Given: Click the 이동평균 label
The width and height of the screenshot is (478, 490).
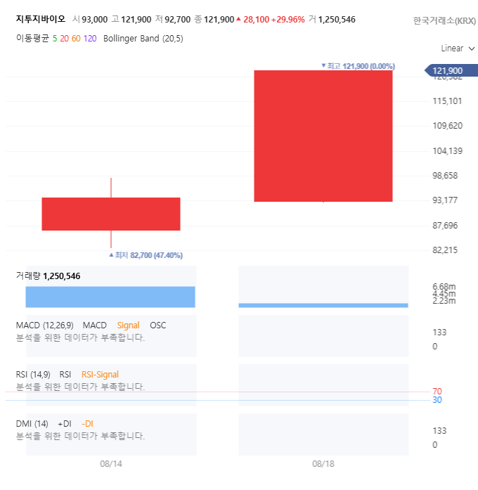Looking at the screenshot, I should tap(32, 39).
